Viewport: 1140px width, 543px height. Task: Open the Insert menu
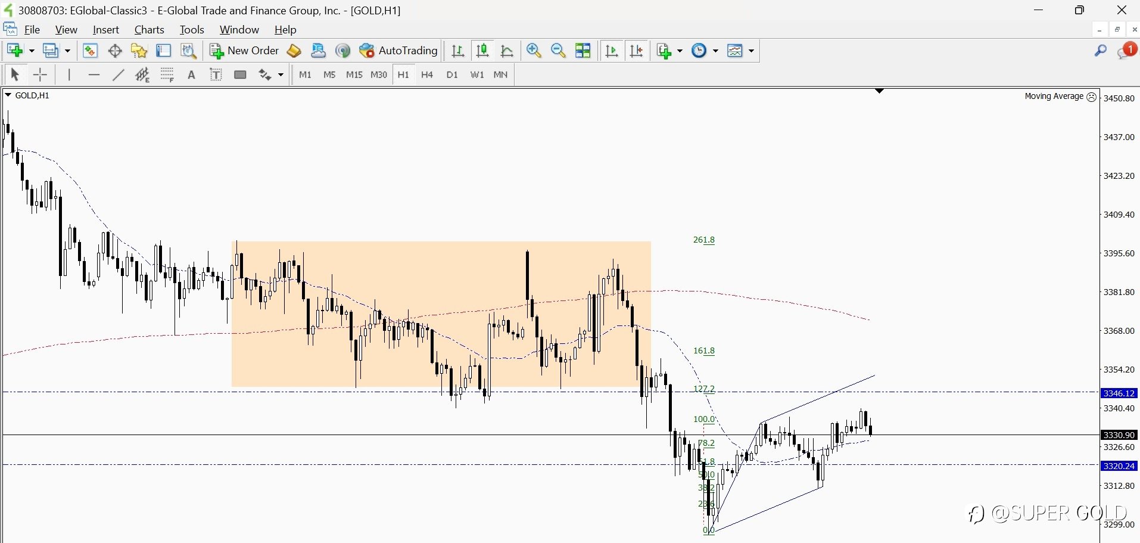(x=106, y=29)
